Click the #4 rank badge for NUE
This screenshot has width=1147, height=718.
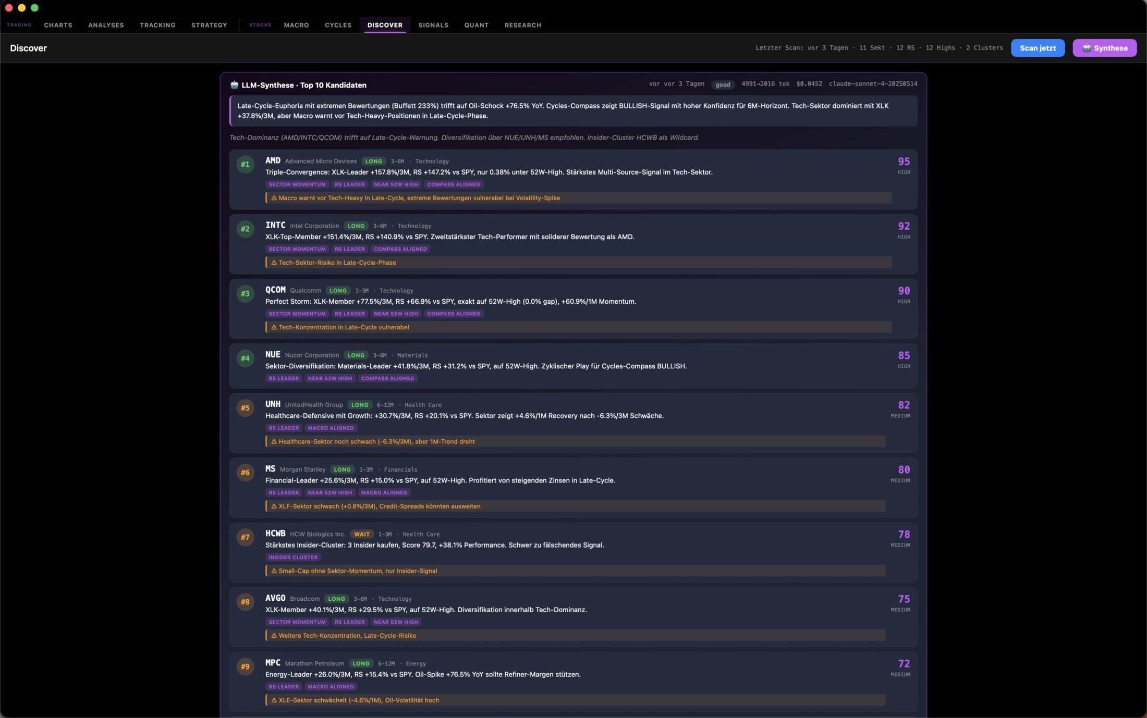(245, 358)
